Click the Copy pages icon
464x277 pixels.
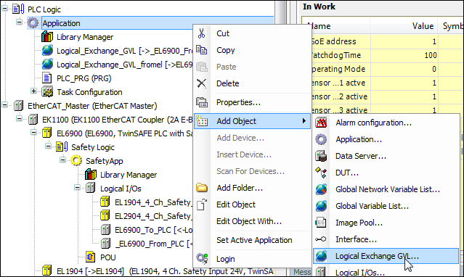202,50
